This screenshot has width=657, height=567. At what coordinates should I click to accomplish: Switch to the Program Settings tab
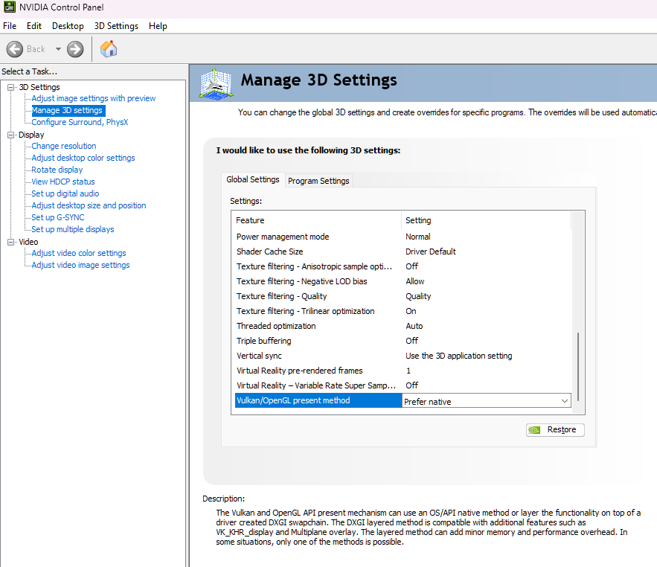318,181
